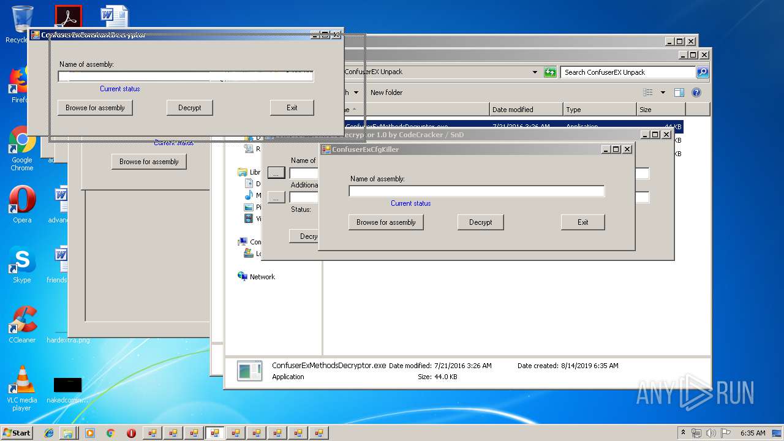The height and width of the screenshot is (441, 784).
Task: Click file thumbnail in Explorer details pane
Action: [x=250, y=371]
